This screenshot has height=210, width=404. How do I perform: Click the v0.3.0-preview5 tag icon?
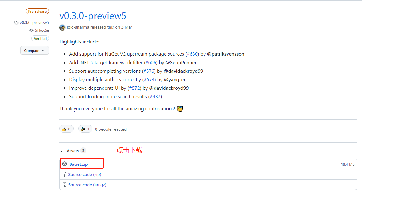point(16,23)
